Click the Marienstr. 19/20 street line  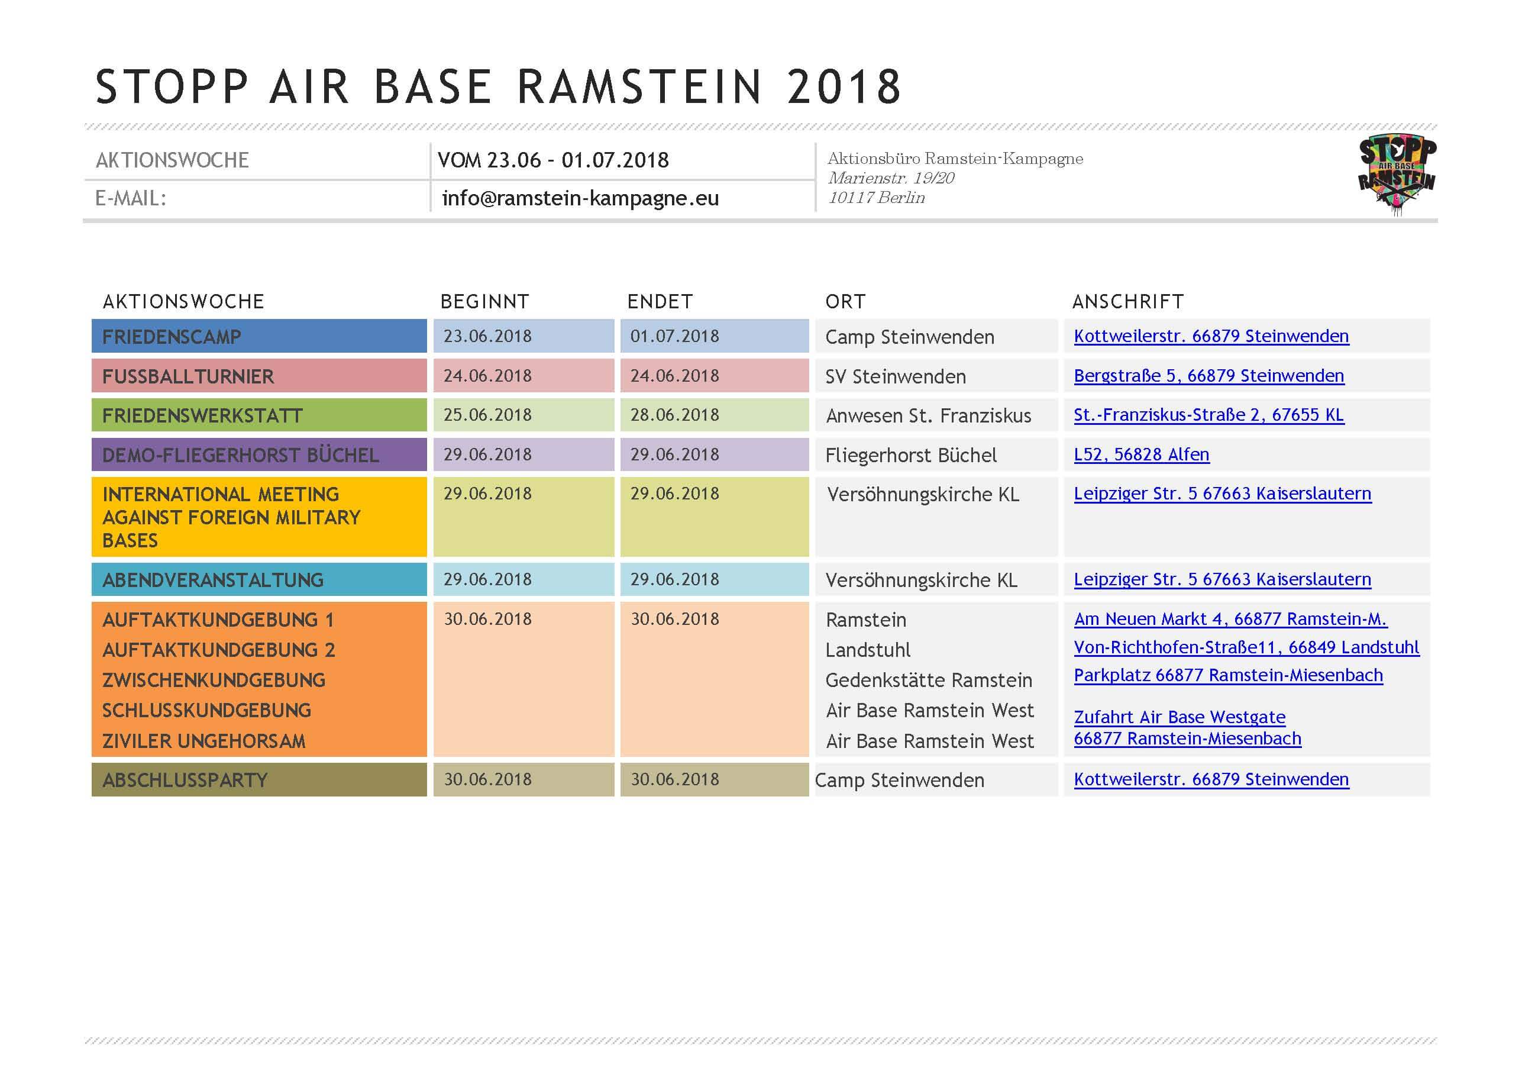click(891, 178)
